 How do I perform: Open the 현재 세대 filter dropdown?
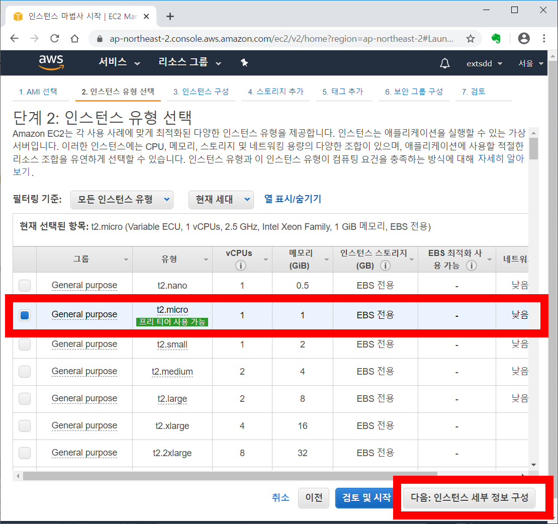click(x=221, y=200)
